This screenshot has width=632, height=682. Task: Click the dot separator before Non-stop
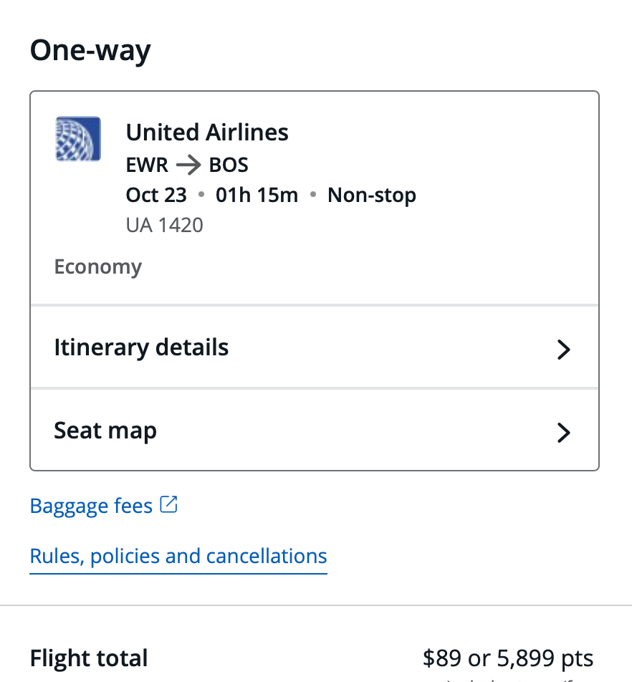[312, 195]
